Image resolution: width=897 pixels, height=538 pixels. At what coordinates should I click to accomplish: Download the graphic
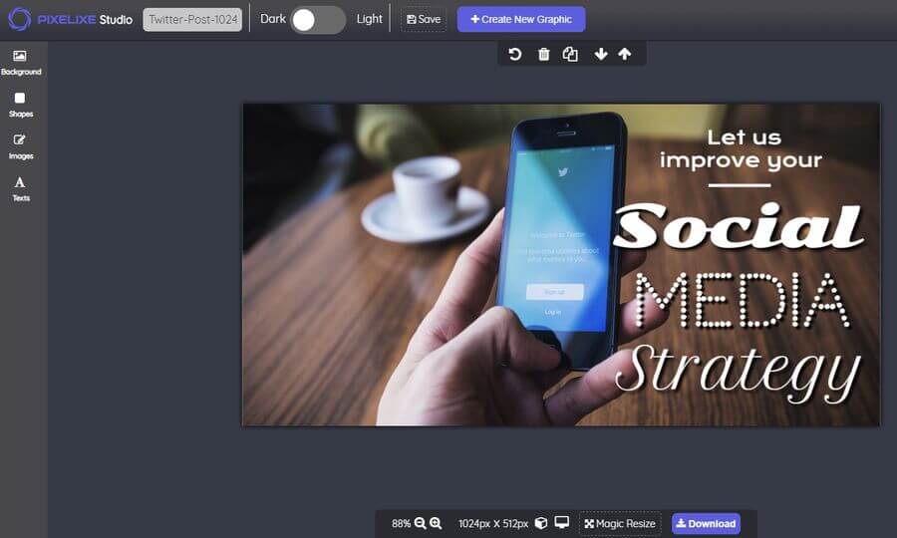coord(706,523)
